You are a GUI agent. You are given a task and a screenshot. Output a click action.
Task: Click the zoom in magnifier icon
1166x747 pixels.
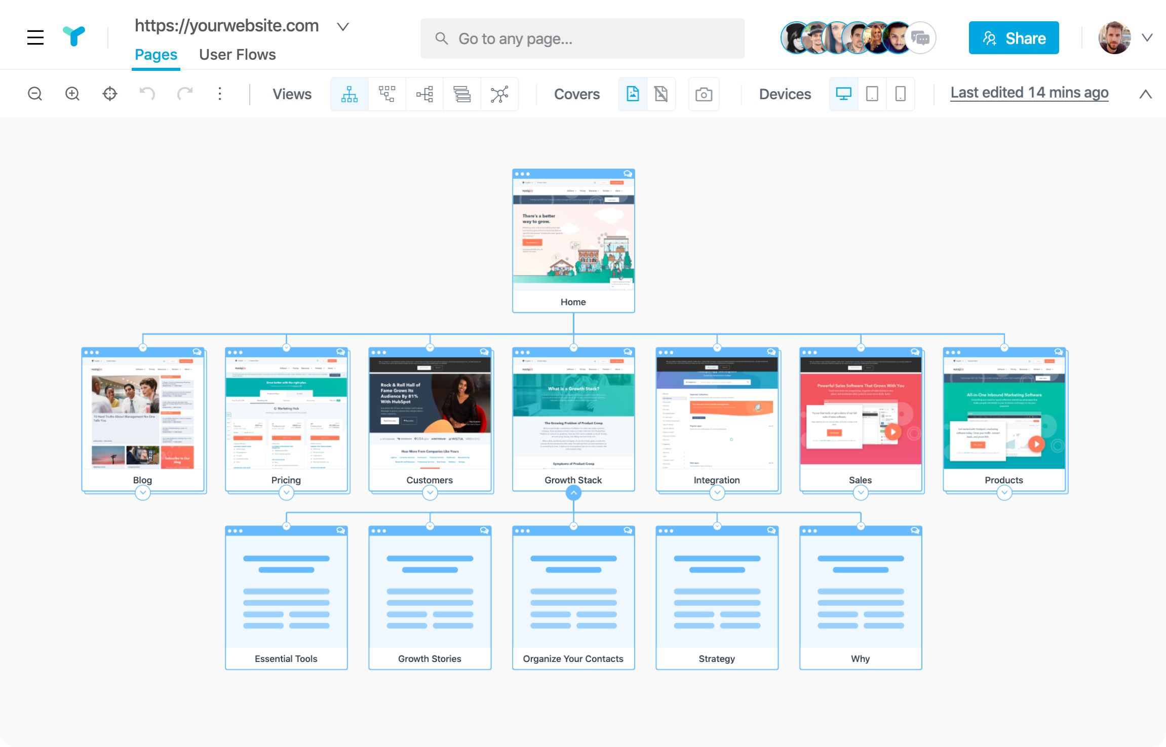pyautogui.click(x=72, y=94)
